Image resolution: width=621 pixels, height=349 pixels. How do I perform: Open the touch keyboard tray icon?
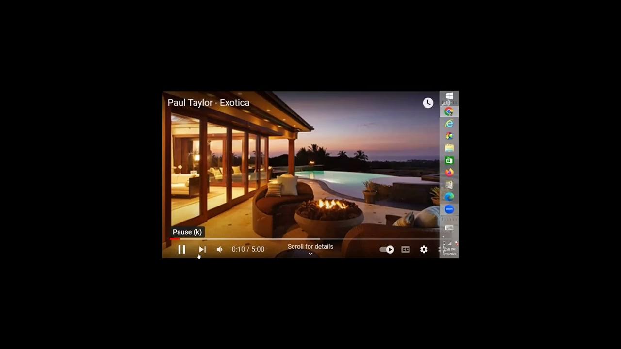[x=449, y=228]
